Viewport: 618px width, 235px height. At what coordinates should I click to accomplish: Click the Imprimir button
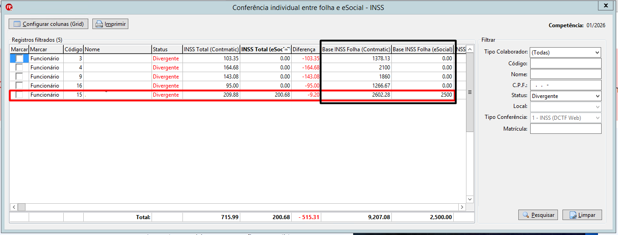click(x=110, y=24)
